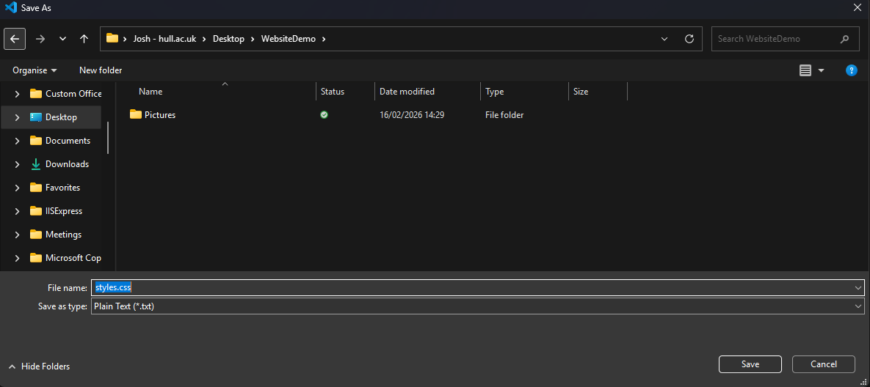
Task: Expand the Downloads tree node
Action: tap(17, 164)
